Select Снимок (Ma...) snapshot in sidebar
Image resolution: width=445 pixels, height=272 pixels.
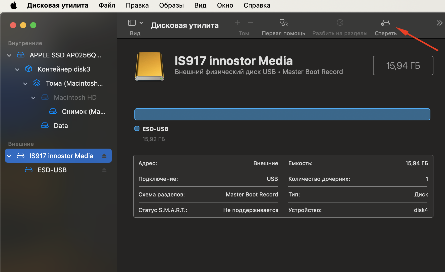pos(58,112)
